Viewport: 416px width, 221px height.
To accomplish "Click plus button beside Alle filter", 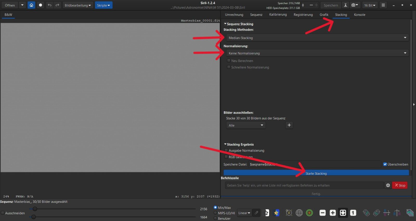I will click(x=289, y=125).
